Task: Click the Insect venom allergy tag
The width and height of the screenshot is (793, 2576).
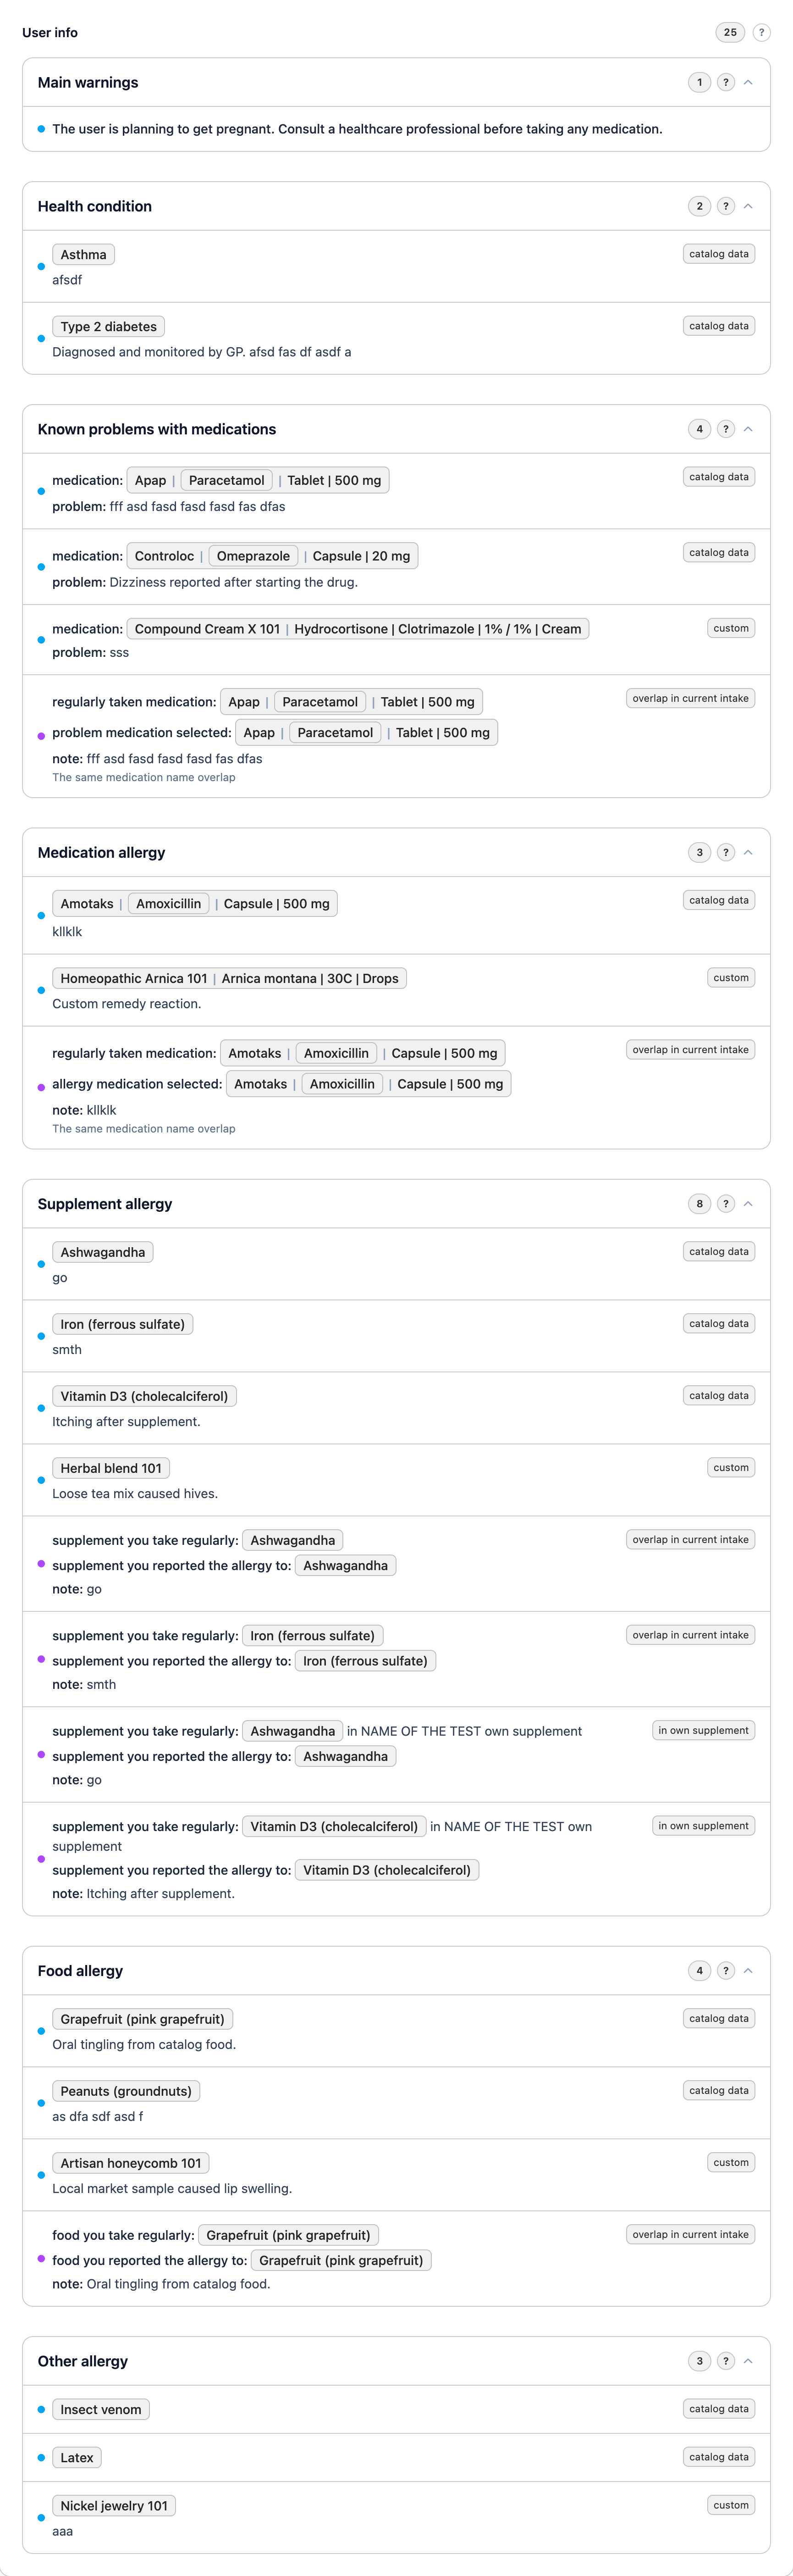Action: tap(101, 2410)
